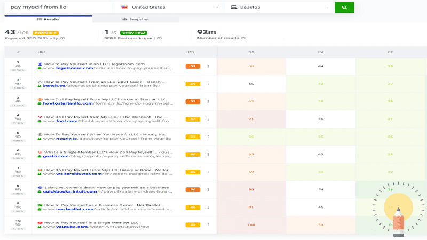Click the POSSIBLE difficulty badge

point(45,33)
